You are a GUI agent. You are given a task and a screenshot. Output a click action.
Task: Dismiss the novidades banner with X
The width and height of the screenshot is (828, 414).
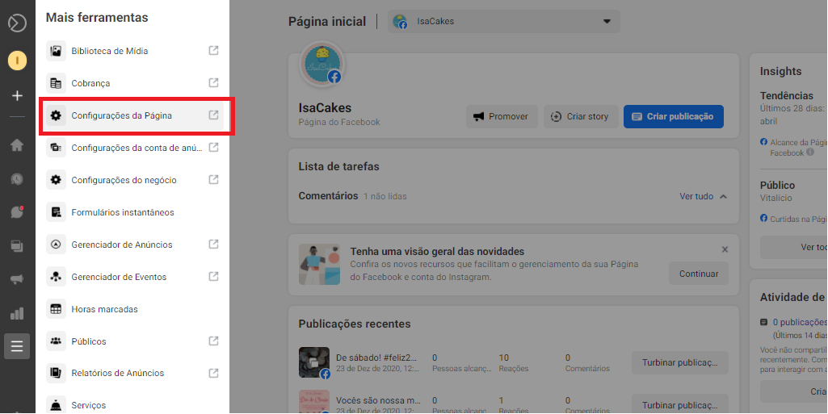click(x=725, y=249)
